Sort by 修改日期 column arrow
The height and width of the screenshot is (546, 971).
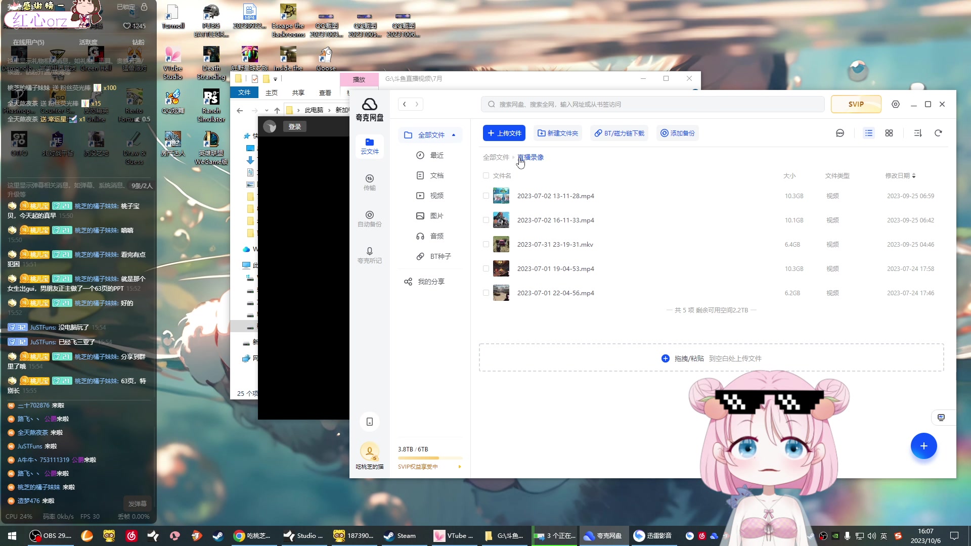[x=913, y=176]
